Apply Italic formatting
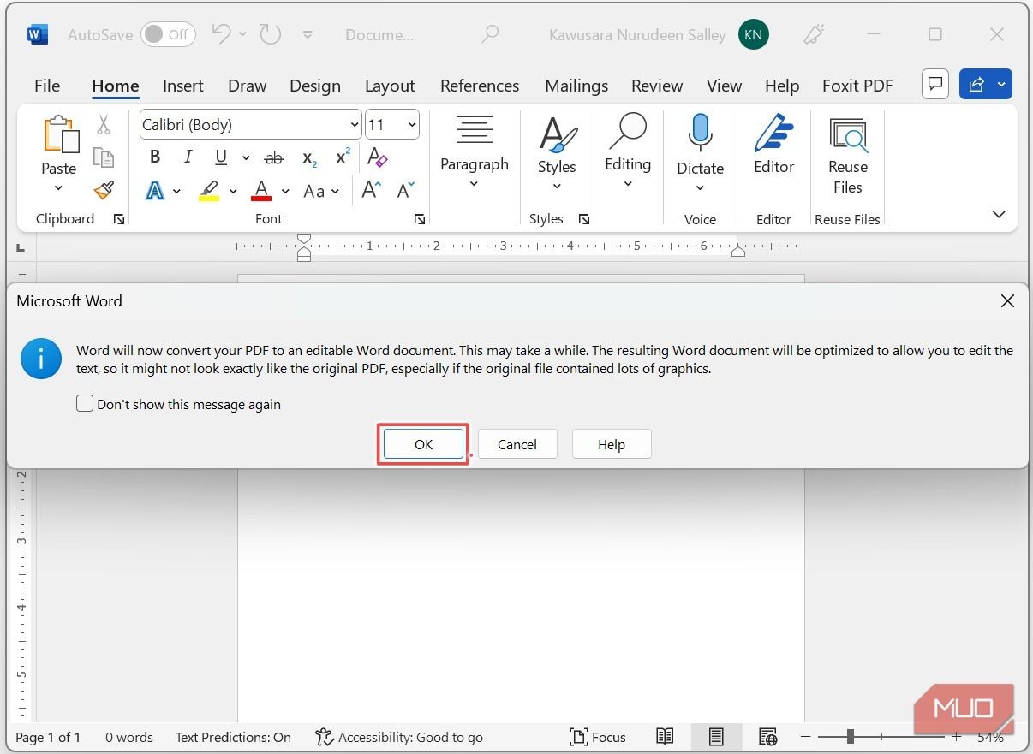Image resolution: width=1033 pixels, height=754 pixels. [x=188, y=157]
